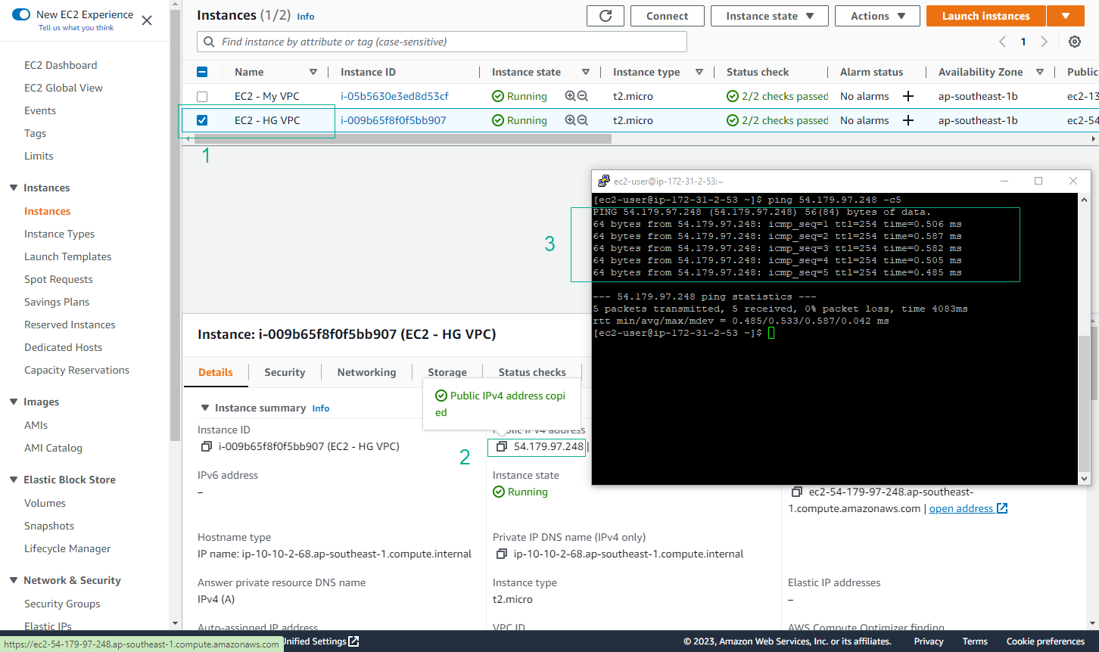Click the open address link

click(x=961, y=508)
